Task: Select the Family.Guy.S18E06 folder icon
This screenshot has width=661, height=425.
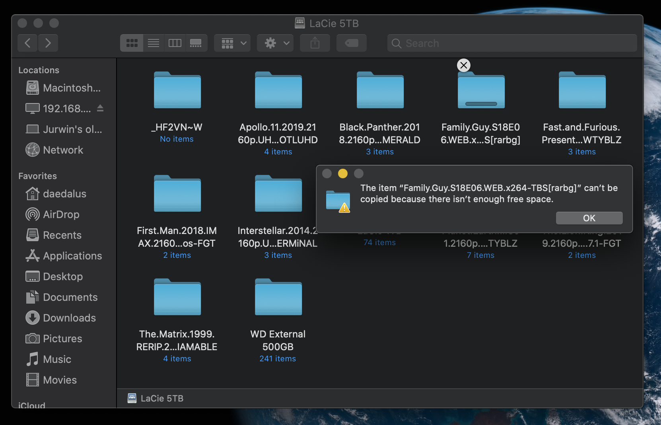Action: click(x=481, y=90)
